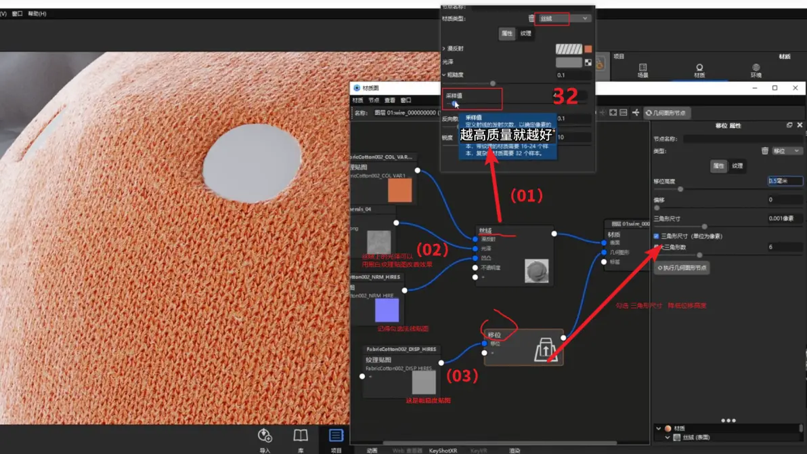Open the 材质 tab in project panel
Screen dimensions: 807x454
pos(699,70)
